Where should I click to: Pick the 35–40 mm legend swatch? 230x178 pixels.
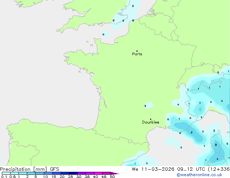pos(90,173)
